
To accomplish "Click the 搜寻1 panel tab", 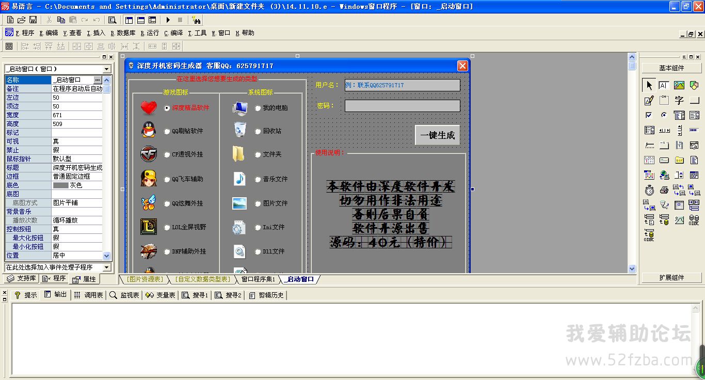I will 195,295.
